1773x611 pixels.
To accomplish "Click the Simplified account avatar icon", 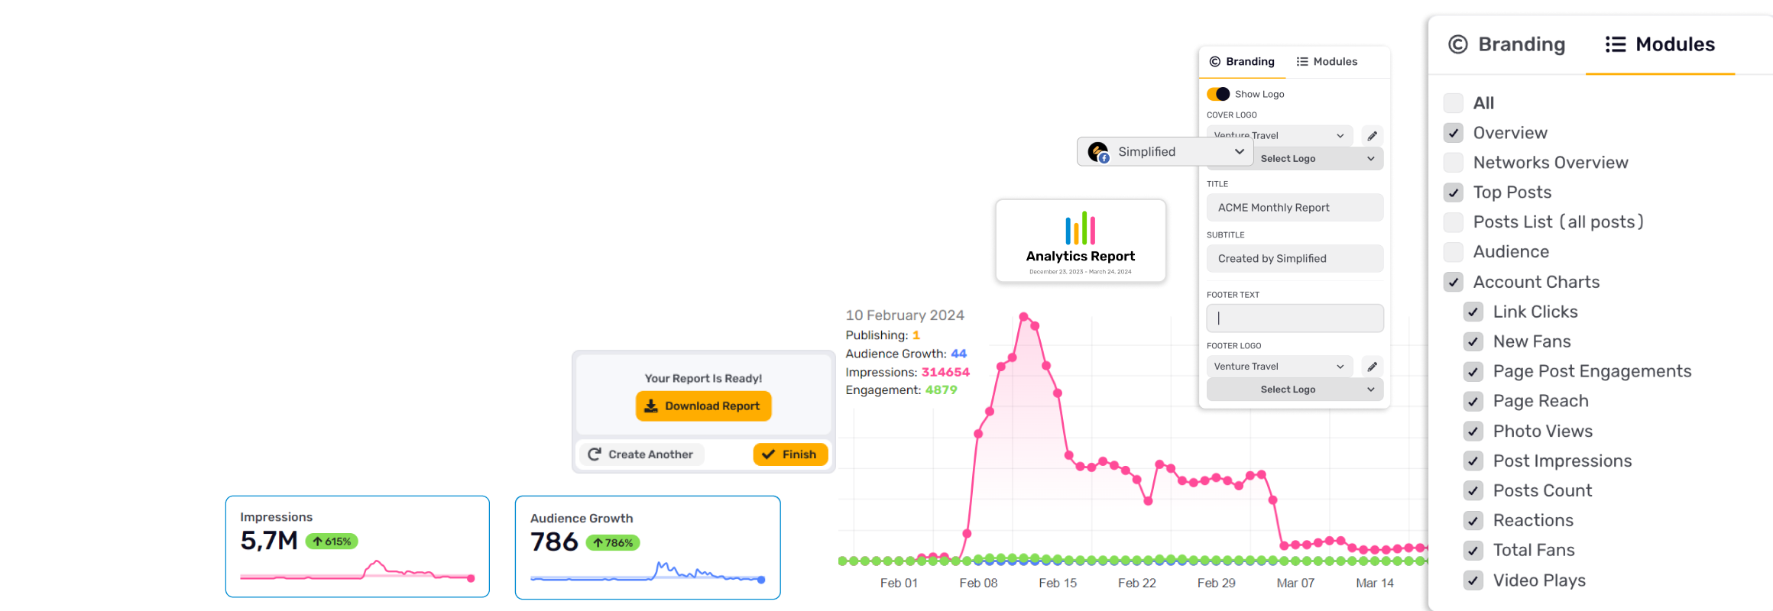I will tap(1099, 152).
